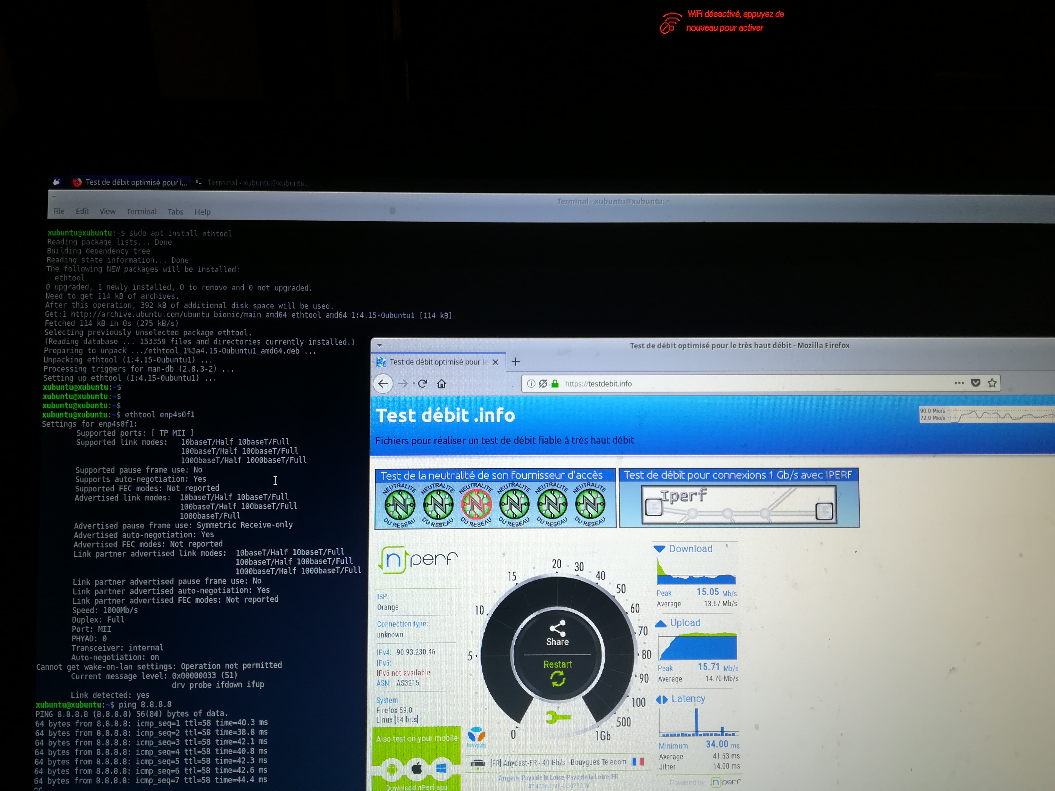Viewport: 1055px width, 791px height.
Task: Click the nPerf Share icon
Action: (x=557, y=628)
